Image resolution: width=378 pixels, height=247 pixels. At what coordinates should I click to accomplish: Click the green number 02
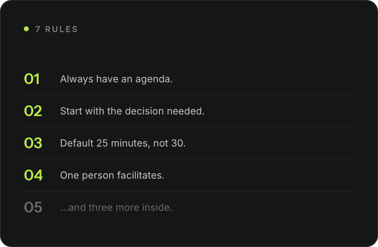tap(33, 111)
